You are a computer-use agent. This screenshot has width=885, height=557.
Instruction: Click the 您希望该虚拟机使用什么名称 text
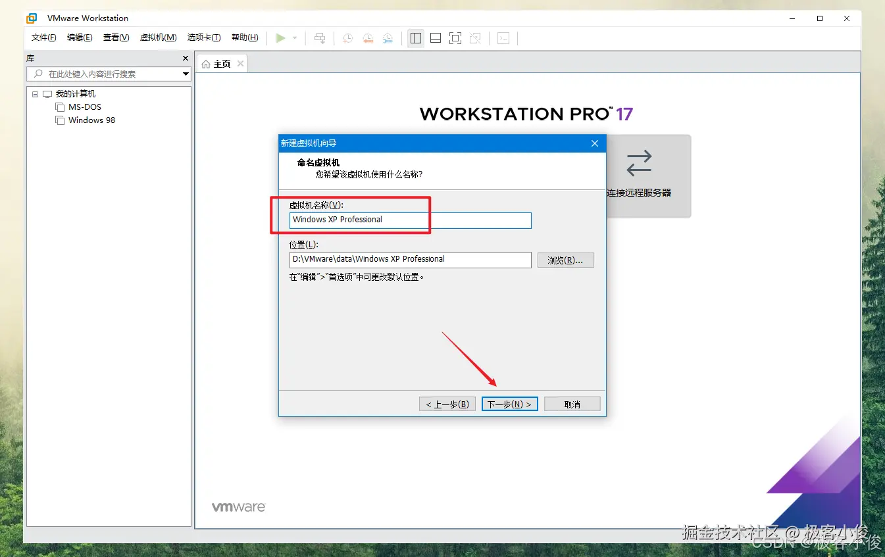point(368,175)
